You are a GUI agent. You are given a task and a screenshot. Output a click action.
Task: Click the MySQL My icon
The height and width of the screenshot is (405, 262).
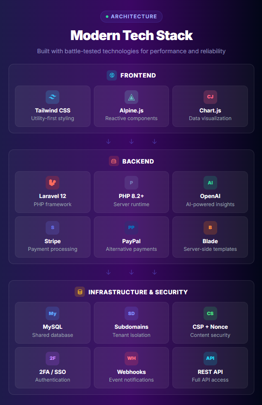point(52,313)
